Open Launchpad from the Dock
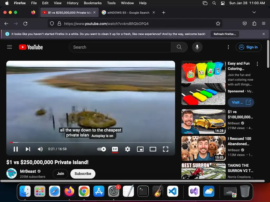The height and width of the screenshot is (202, 270). coord(40,191)
